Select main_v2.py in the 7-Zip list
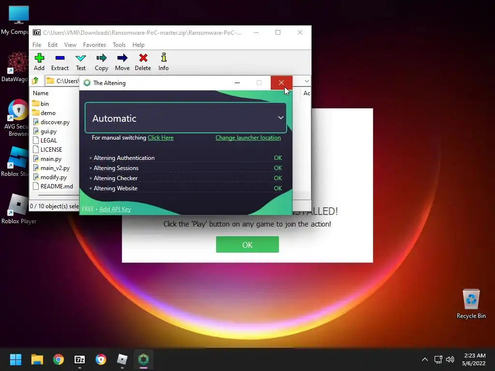 click(x=51, y=168)
